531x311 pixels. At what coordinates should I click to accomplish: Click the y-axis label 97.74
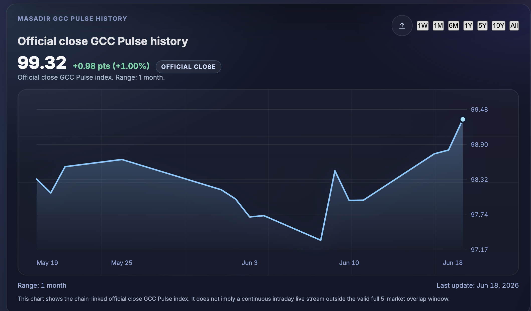click(479, 215)
